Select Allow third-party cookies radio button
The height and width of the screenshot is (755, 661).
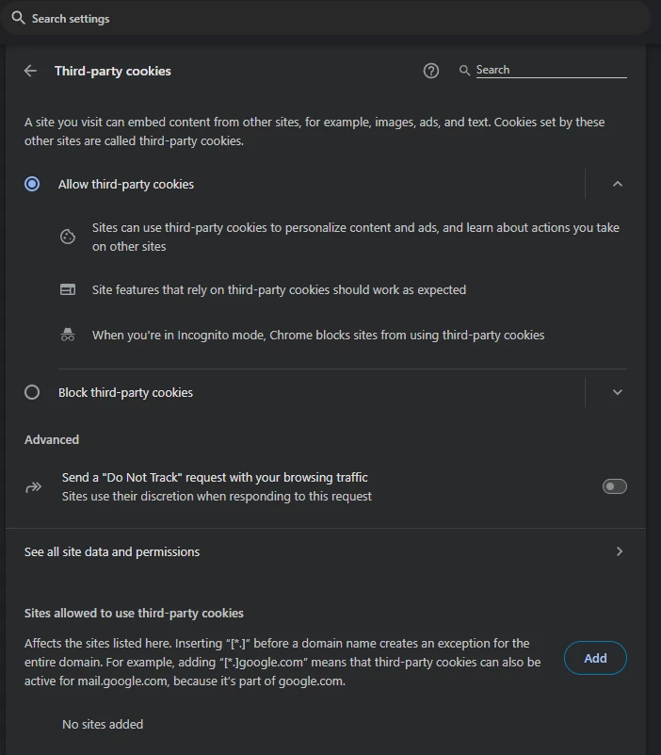pyautogui.click(x=32, y=185)
